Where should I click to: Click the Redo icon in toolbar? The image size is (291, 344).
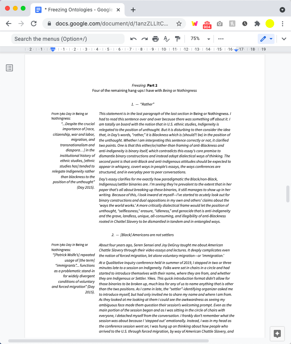[145, 39]
